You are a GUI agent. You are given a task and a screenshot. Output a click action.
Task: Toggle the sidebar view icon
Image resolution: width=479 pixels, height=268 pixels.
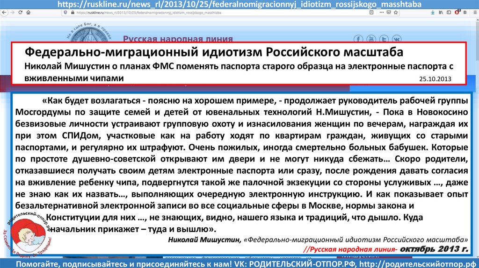[x=449, y=13]
